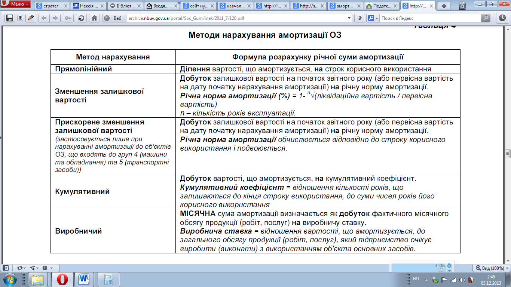Click the pencil notes toolbar icon
Image resolution: width=511 pixels, height=287 pixels.
[x=31, y=18]
